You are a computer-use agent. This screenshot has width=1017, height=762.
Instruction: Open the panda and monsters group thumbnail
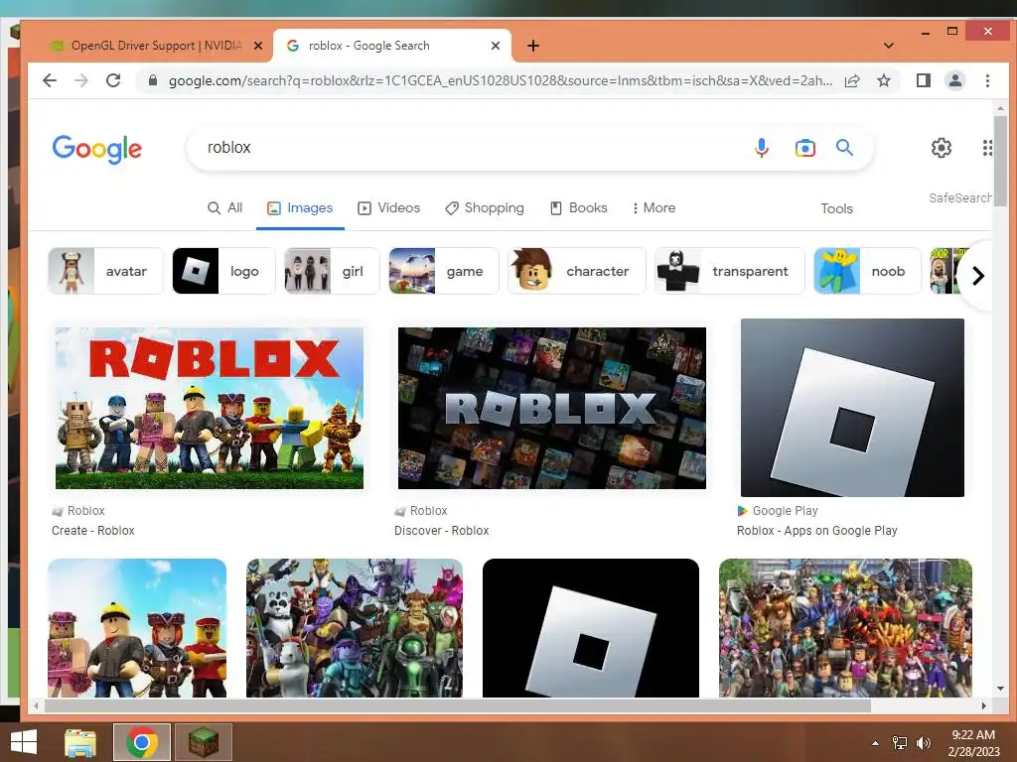point(355,628)
